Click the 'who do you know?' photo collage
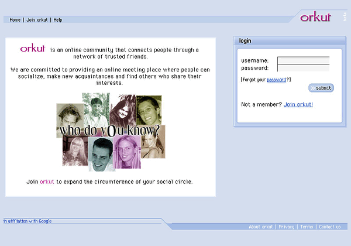351x246 pixels. (111, 132)
